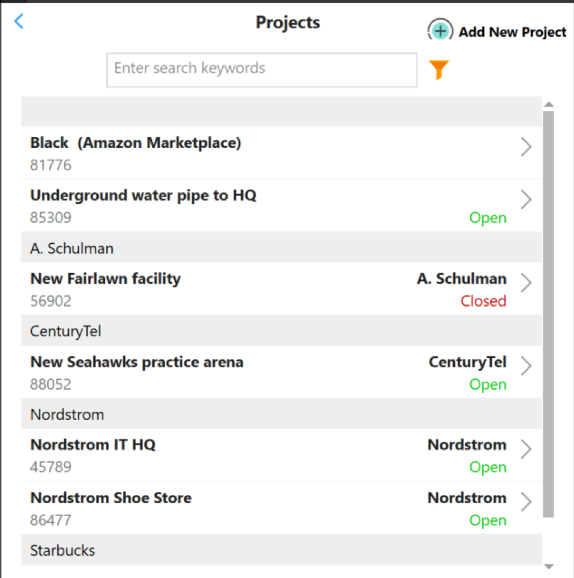Open New Fairlawn facility row chevron

tap(526, 283)
